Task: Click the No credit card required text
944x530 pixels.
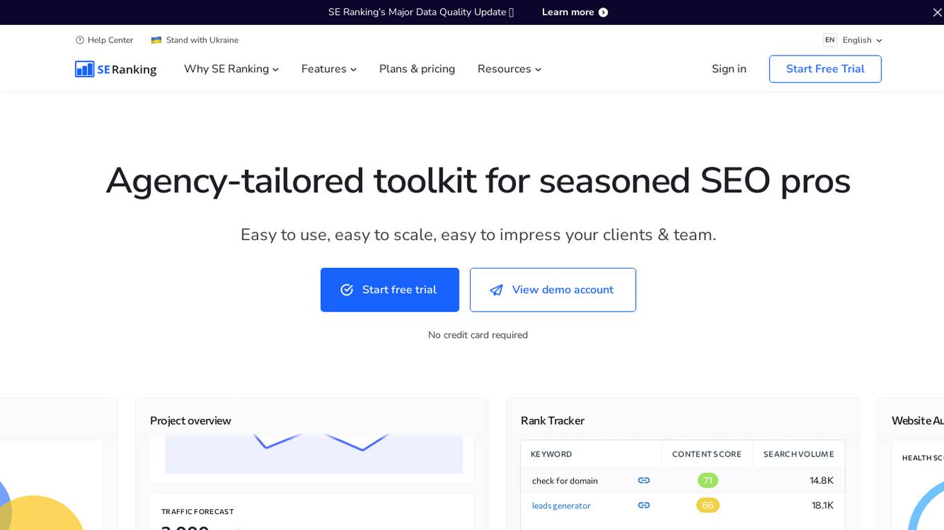Action: pyautogui.click(x=478, y=335)
